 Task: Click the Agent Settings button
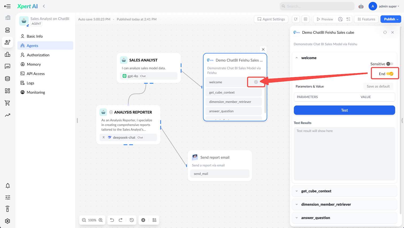271,19
